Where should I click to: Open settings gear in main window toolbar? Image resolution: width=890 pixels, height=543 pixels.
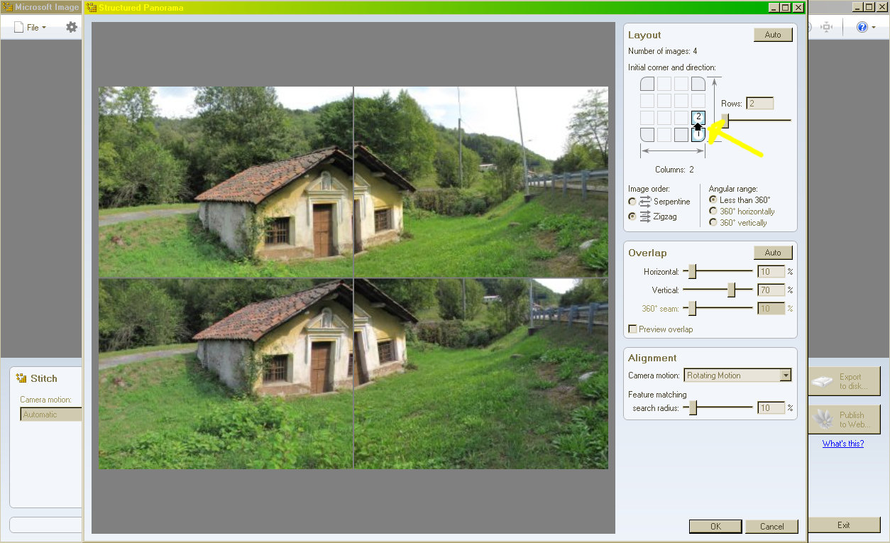click(72, 27)
